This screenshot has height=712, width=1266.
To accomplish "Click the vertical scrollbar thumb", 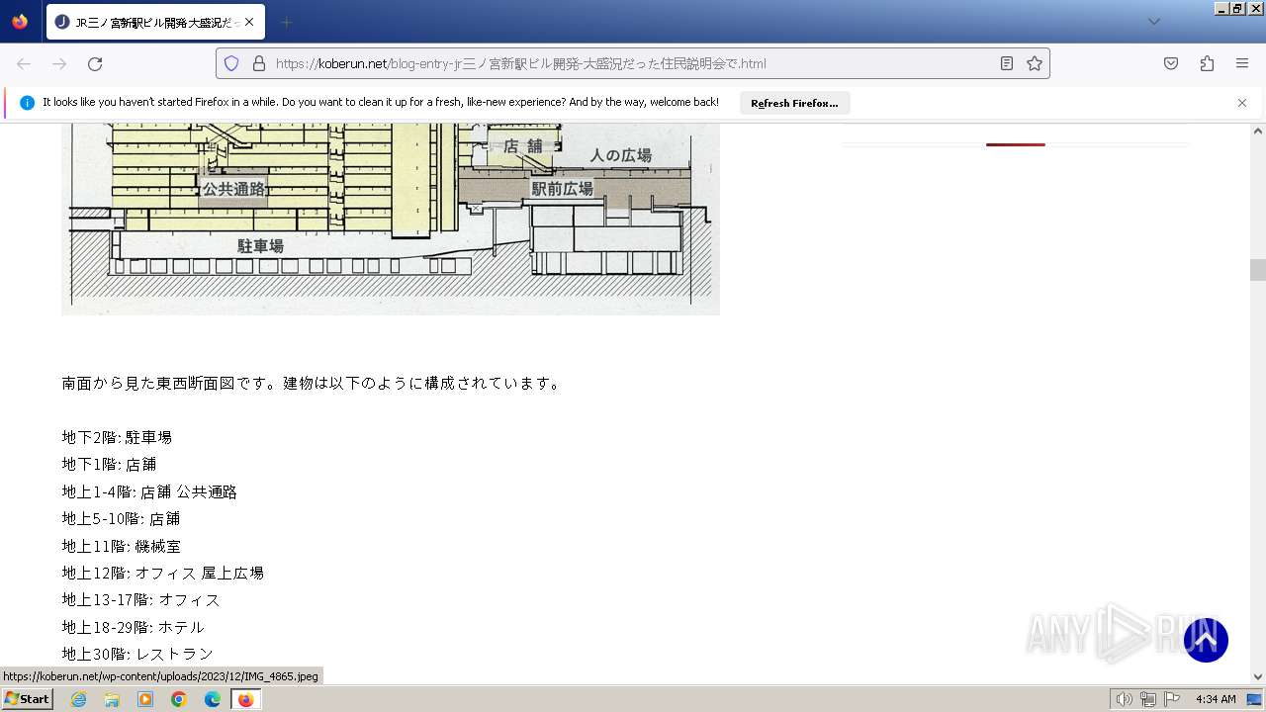I will click(1257, 270).
